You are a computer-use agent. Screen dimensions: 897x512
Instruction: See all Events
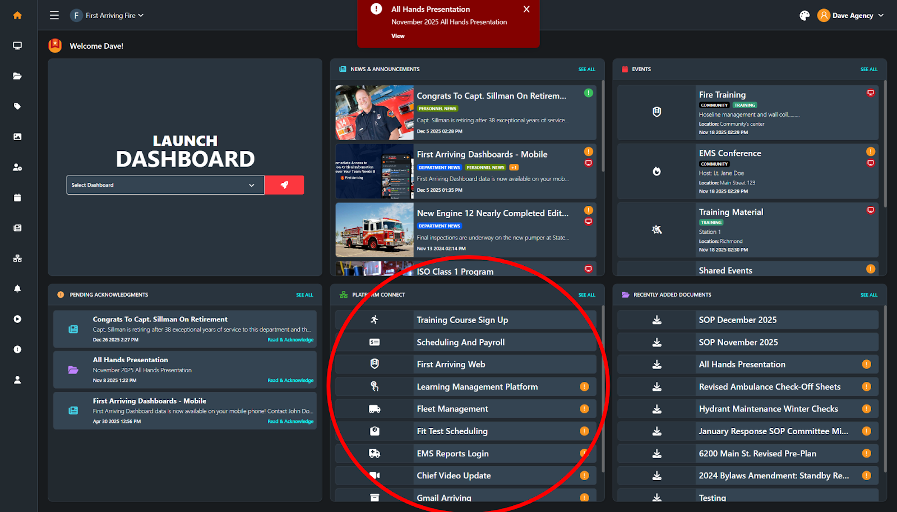pos(869,70)
